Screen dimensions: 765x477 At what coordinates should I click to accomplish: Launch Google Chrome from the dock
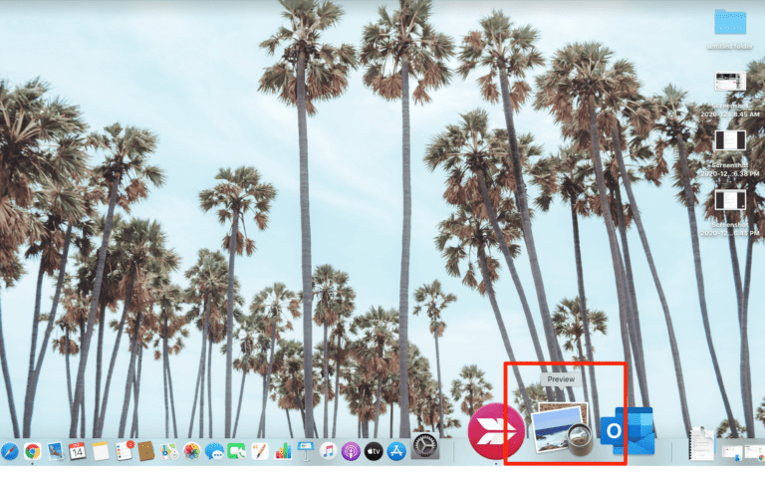click(33, 451)
